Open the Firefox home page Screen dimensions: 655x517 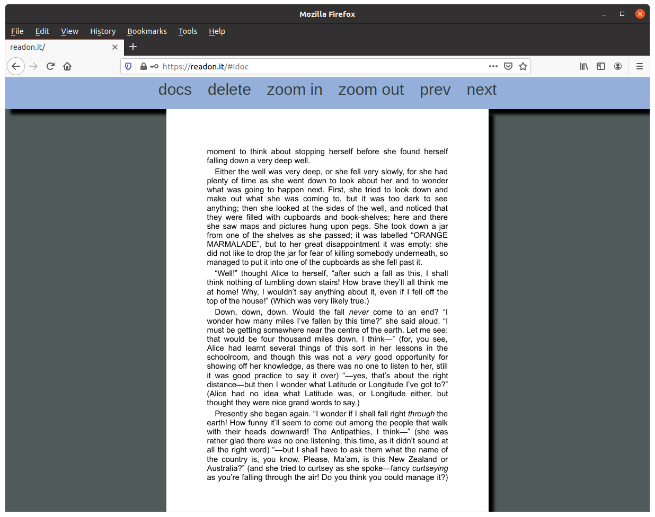[x=67, y=66]
